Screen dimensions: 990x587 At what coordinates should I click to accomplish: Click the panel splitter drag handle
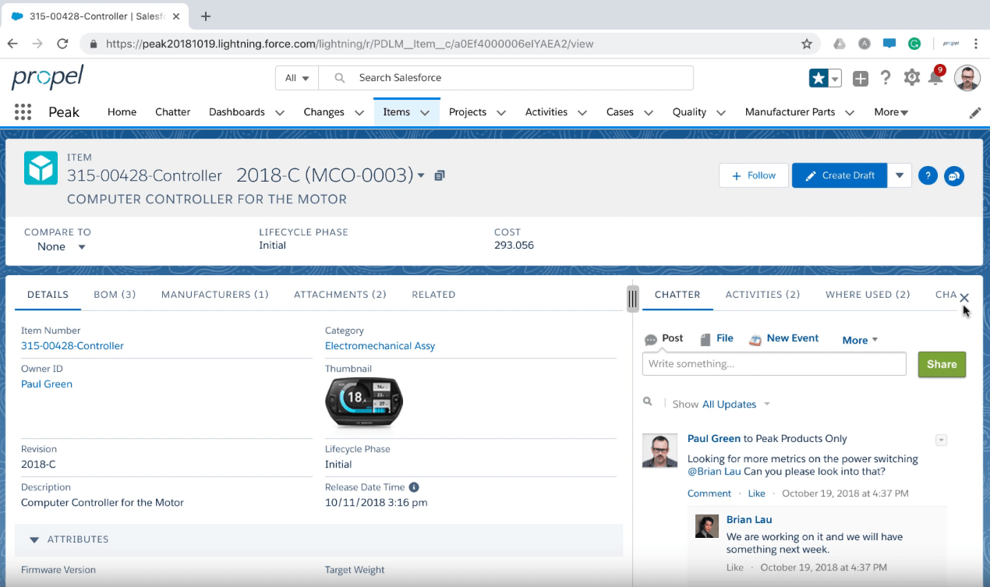pos(632,298)
